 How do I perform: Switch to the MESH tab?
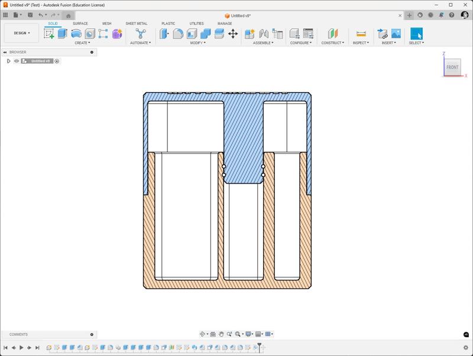point(107,24)
